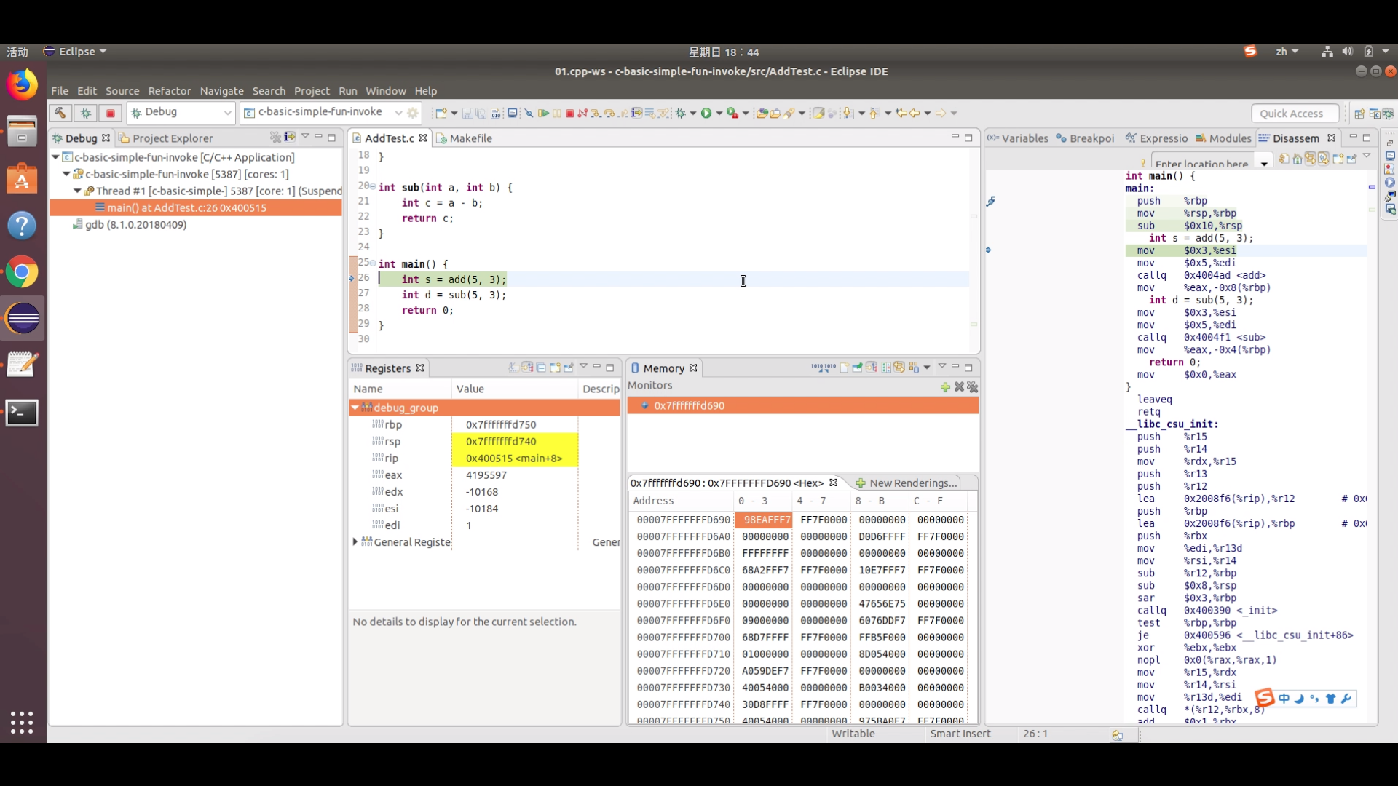Click the Refresh icon in Disassembly toolbar
Image resolution: width=1398 pixels, height=786 pixels.
1284,159
